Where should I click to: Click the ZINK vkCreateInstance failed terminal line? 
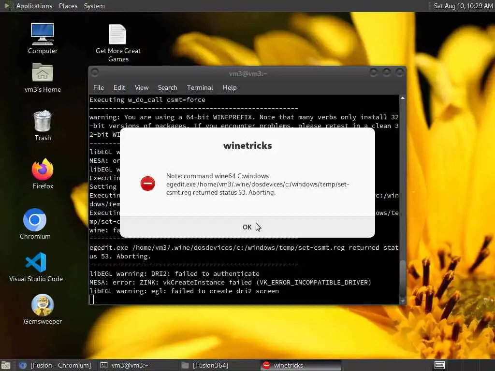click(x=230, y=282)
